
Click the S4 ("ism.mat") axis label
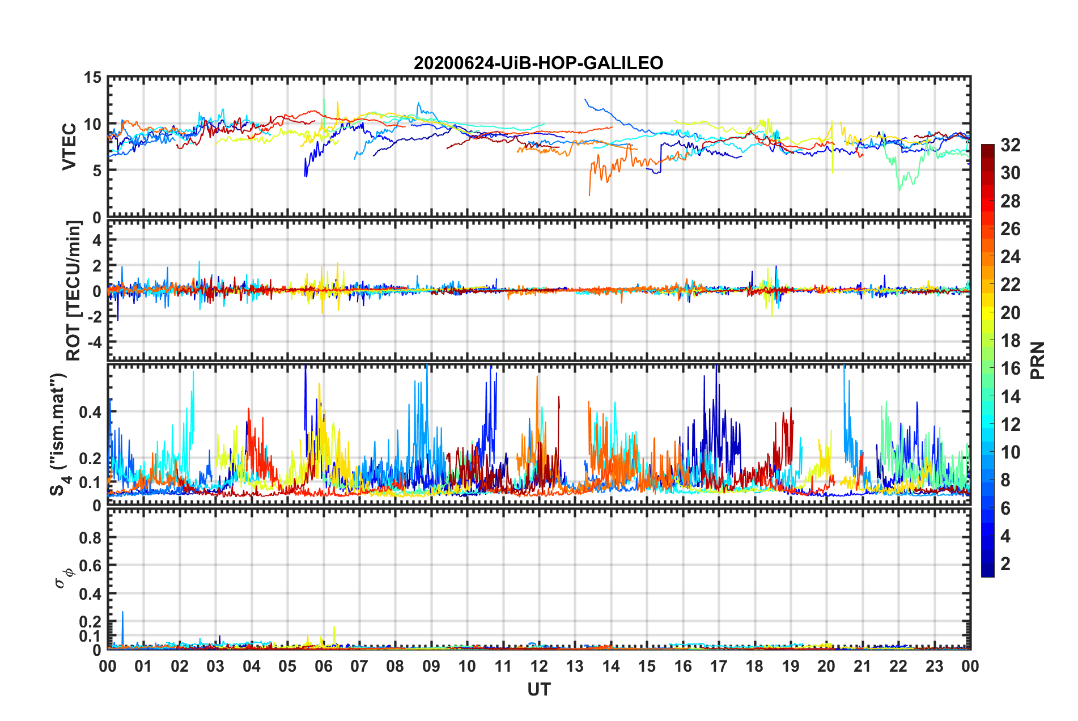(60, 434)
